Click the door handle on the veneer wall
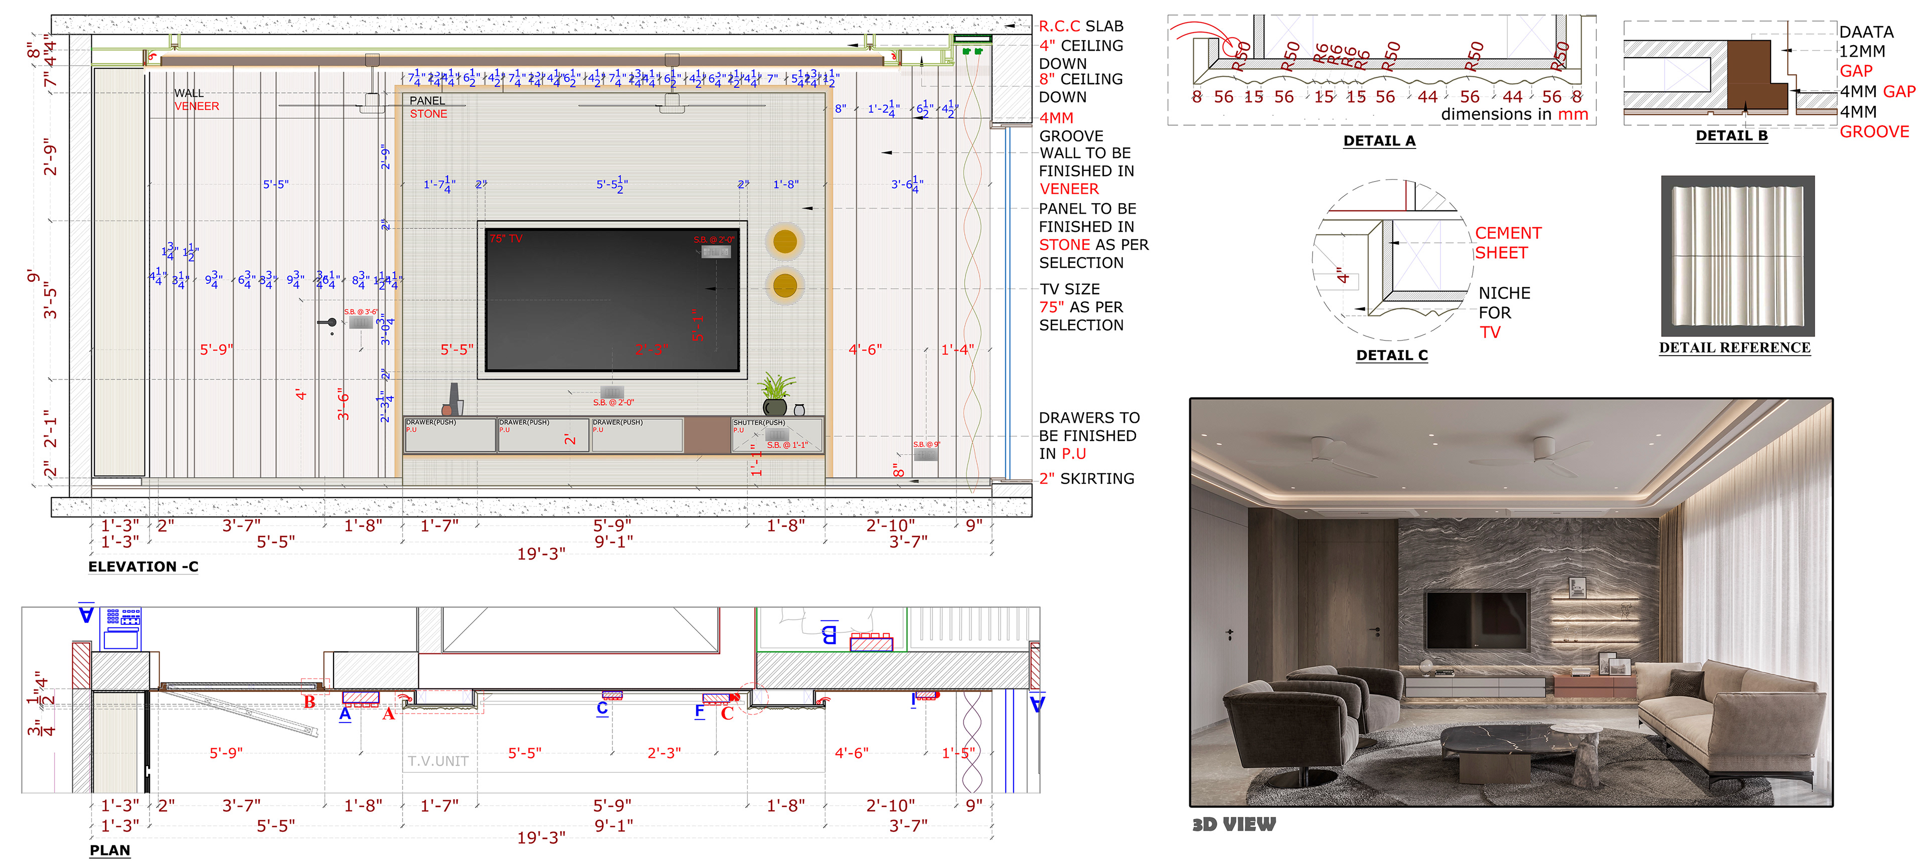The width and height of the screenshot is (1926, 861). point(329,322)
